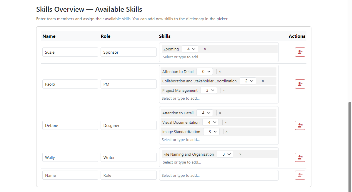Remove Suzie's Zooming skill

(x=205, y=49)
